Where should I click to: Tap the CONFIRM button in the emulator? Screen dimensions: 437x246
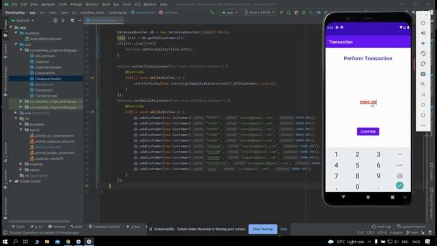click(x=368, y=132)
